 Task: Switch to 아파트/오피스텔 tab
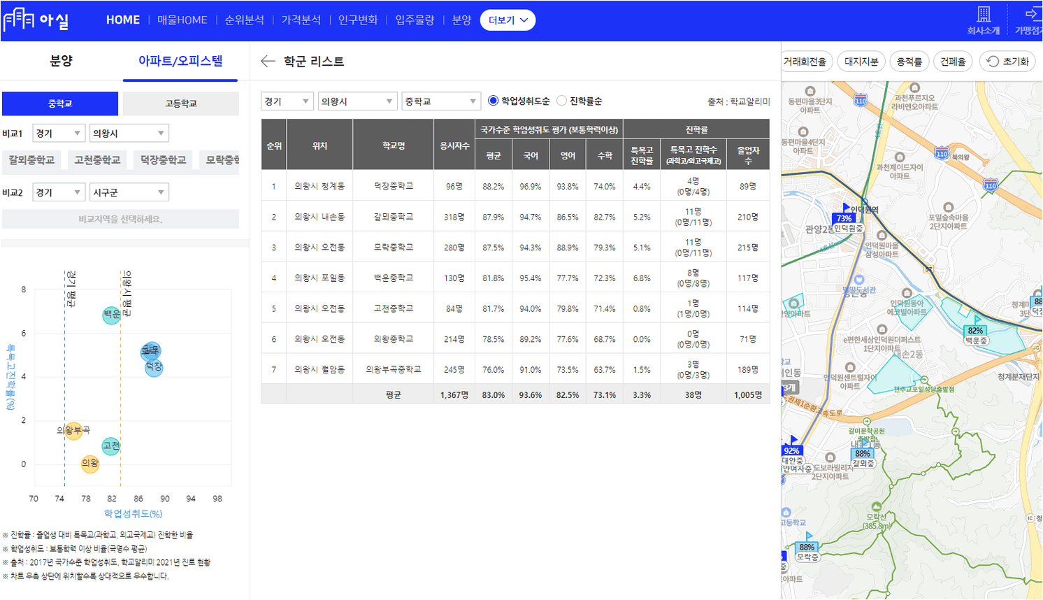click(x=180, y=61)
